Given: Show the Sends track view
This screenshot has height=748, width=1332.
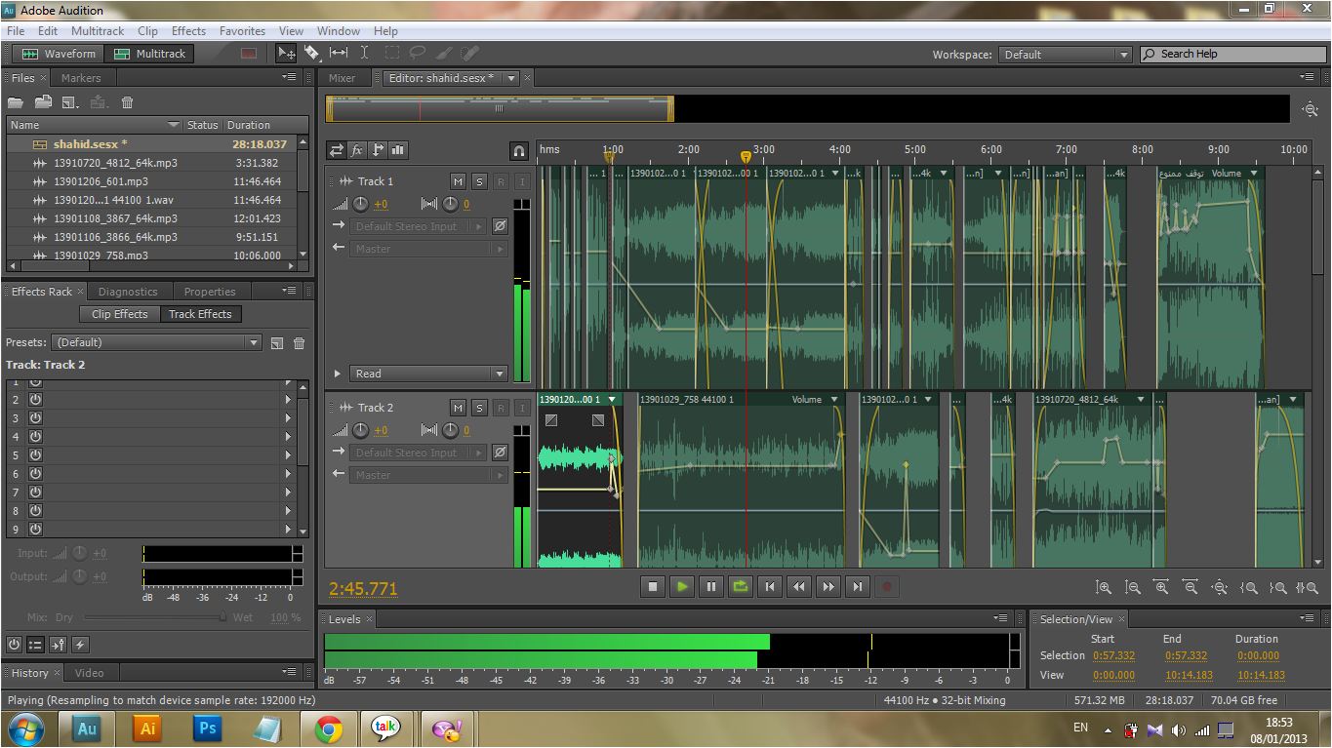Looking at the screenshot, I should pos(378,150).
